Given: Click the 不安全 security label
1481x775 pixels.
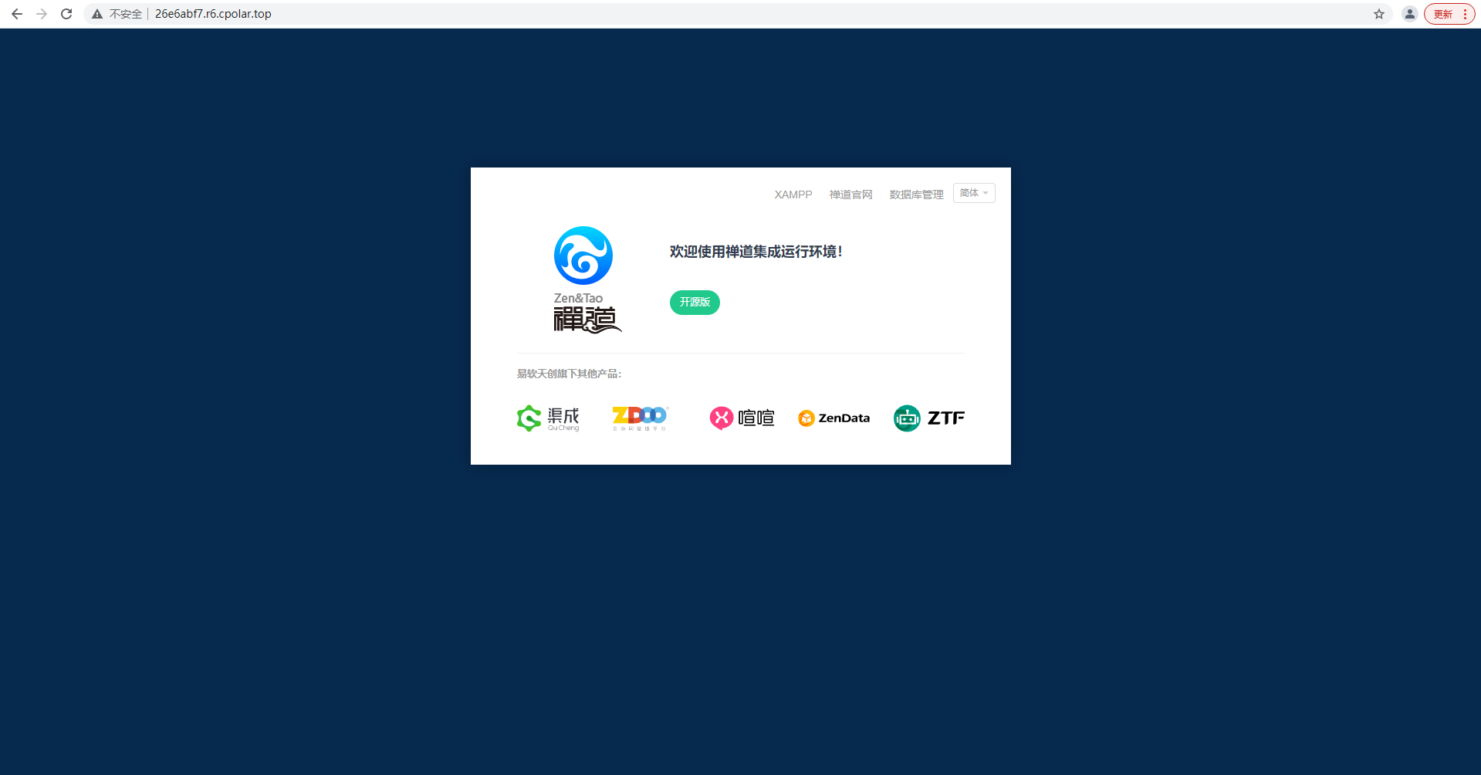Looking at the screenshot, I should (126, 14).
